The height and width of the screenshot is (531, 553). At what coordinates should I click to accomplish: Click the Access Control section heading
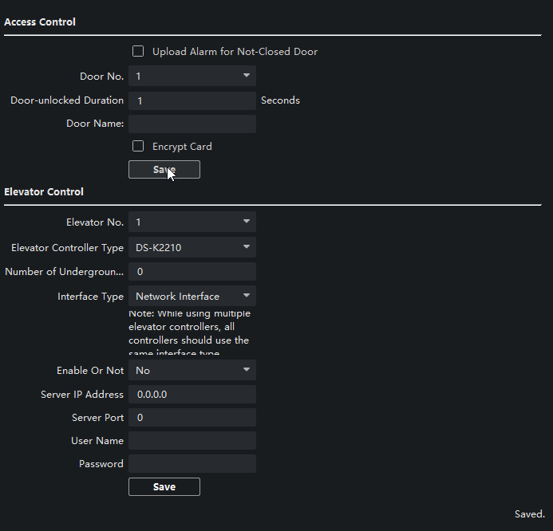(40, 22)
